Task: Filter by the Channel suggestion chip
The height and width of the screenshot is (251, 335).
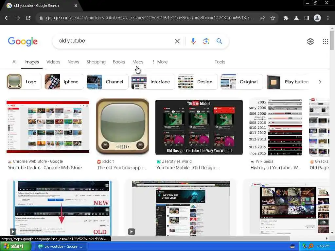Action: click(107, 82)
